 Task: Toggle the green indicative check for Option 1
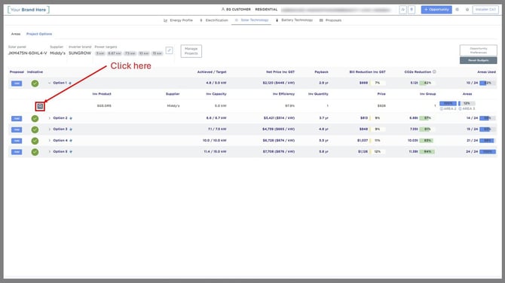click(x=35, y=84)
